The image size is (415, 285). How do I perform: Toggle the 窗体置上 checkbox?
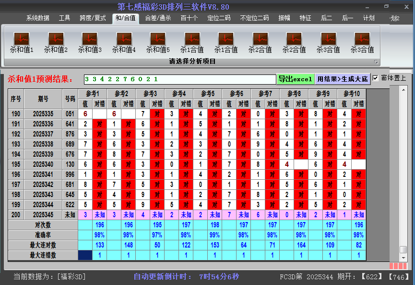376,78
